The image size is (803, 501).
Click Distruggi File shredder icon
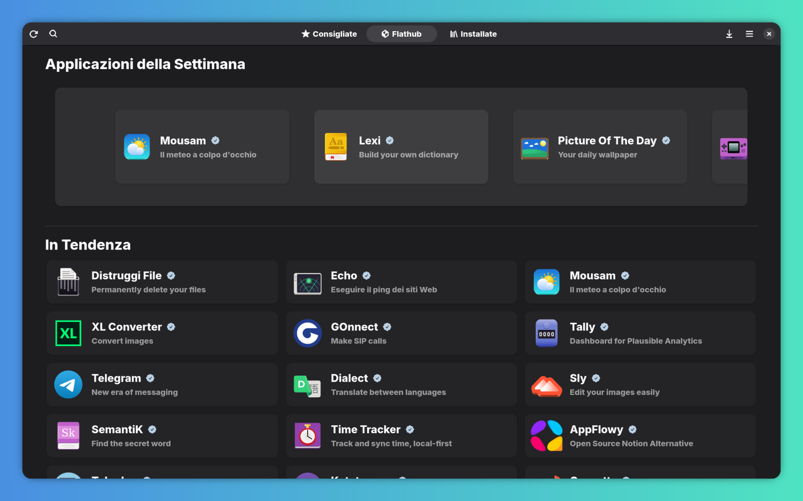click(x=68, y=282)
